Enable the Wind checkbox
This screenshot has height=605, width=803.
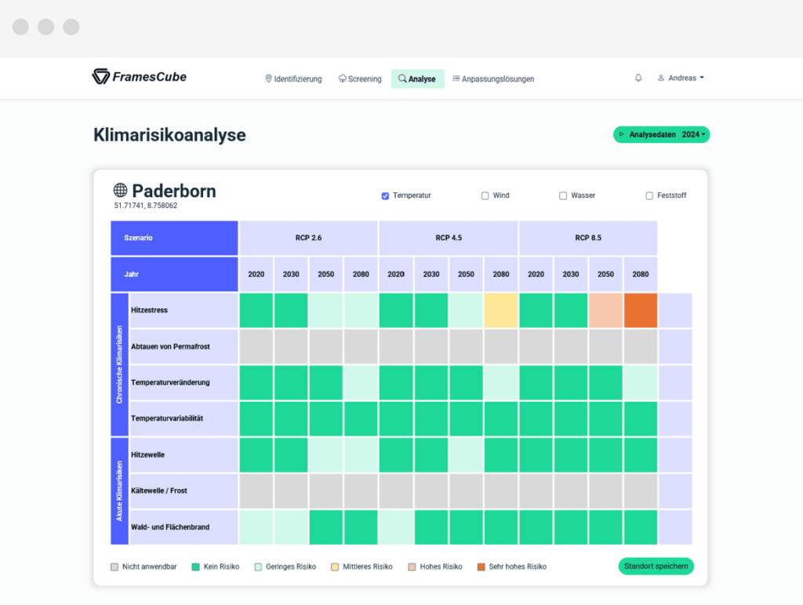click(485, 195)
